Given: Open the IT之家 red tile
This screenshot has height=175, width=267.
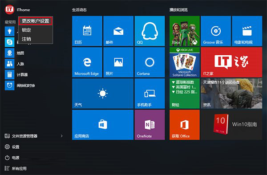Looking at the screenshot, I should pyautogui.click(x=231, y=62).
